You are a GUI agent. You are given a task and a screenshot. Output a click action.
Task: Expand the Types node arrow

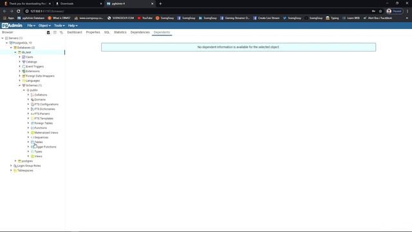click(x=28, y=151)
